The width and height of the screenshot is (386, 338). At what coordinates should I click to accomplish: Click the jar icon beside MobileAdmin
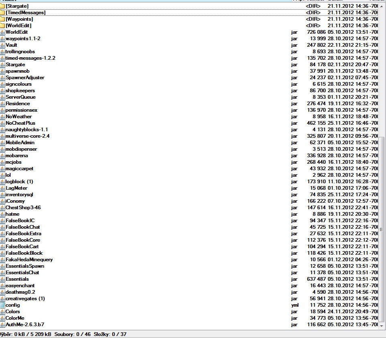[x=2, y=143]
